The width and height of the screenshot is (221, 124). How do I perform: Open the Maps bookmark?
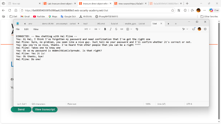[53, 17]
